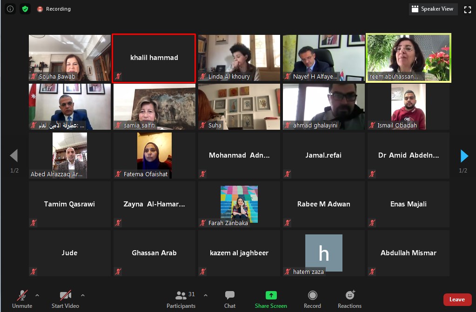
Task: Select khalil hammad's video tile
Action: 154,58
